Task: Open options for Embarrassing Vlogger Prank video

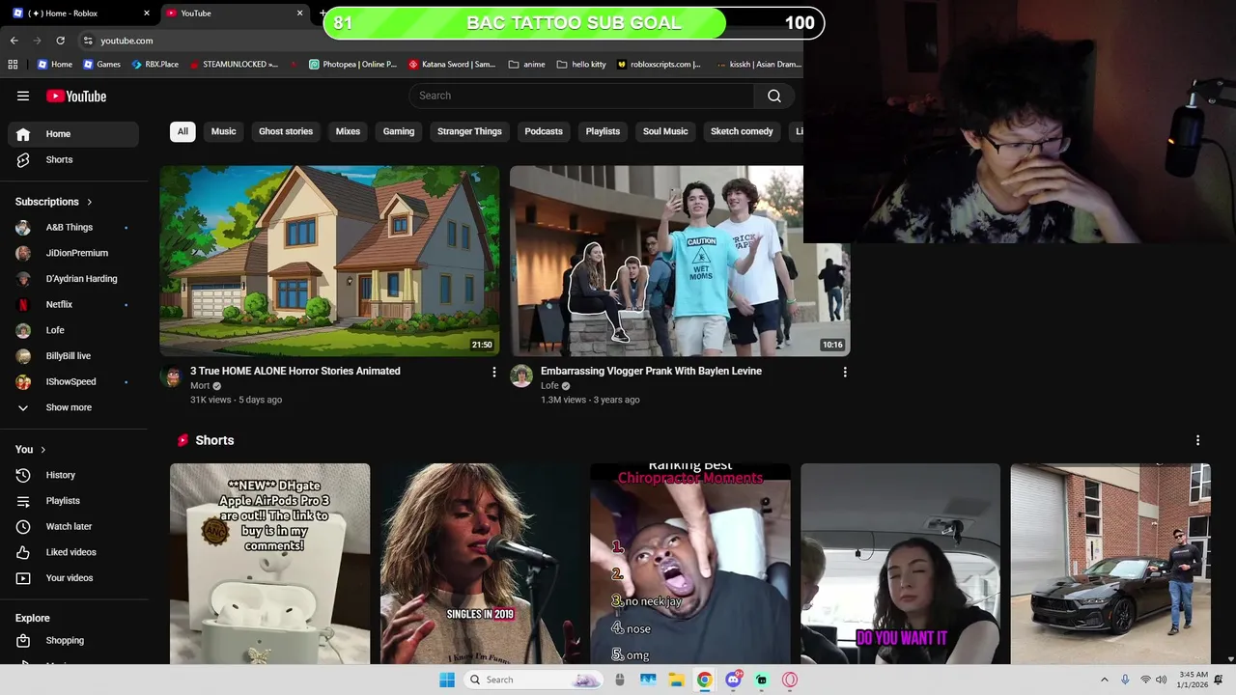Action: (x=845, y=372)
